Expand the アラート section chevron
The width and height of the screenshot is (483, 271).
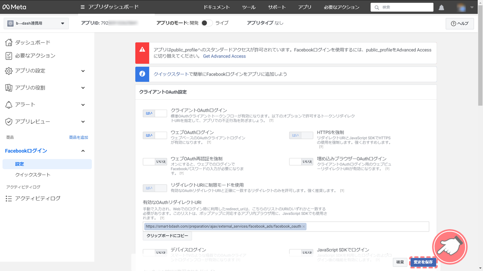coord(83,105)
